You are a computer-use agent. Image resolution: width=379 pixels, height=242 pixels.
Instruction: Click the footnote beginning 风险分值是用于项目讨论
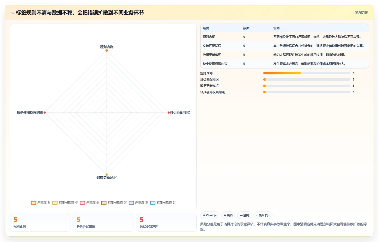click(283, 227)
